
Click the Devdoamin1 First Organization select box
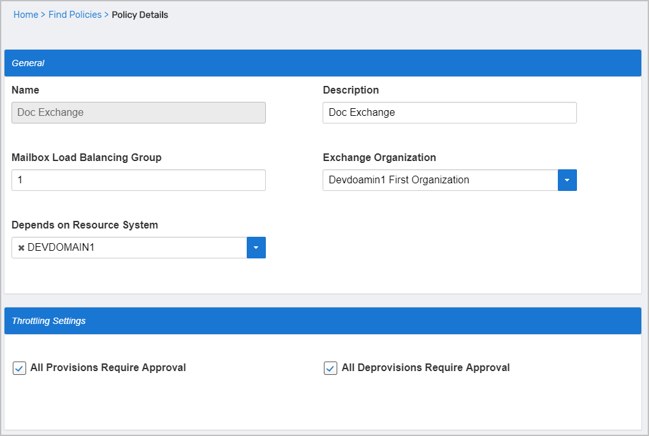click(440, 180)
